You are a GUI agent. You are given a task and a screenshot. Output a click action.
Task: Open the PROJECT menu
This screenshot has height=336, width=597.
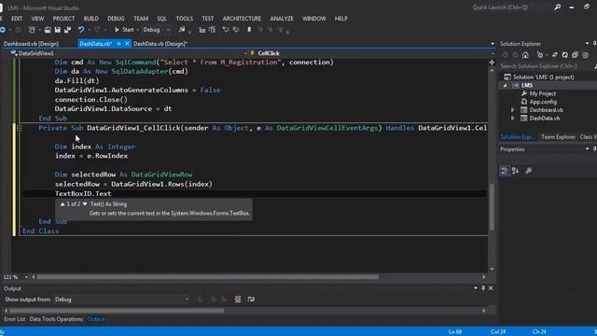tap(63, 19)
